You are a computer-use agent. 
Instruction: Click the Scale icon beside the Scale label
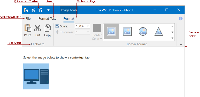[57, 26]
